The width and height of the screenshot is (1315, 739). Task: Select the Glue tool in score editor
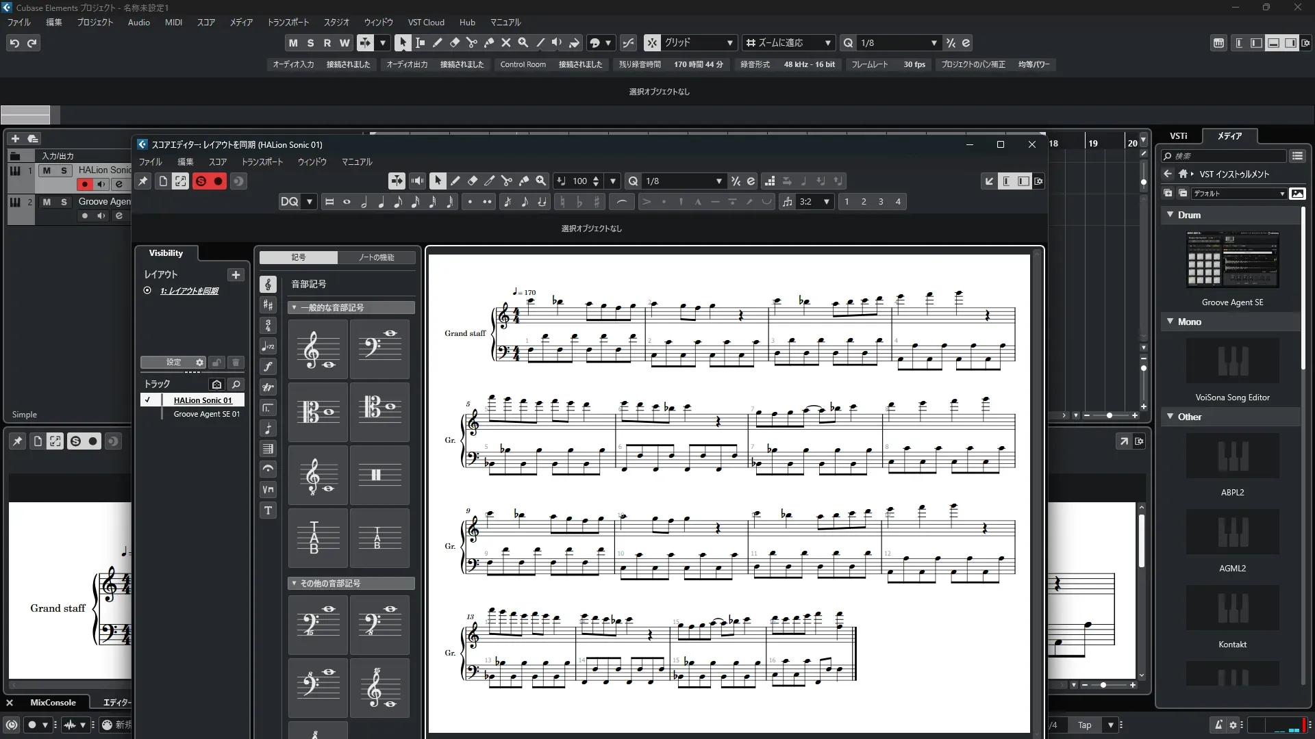click(524, 181)
